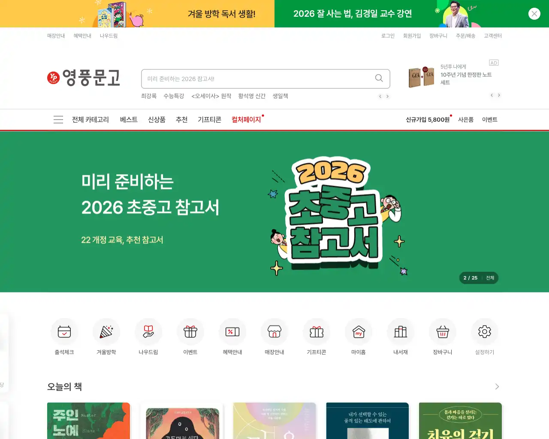Click the 설정하기 gear icon

tap(485, 331)
